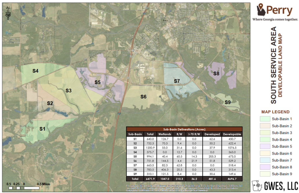299x193 pixels.
Task: Click the S4 label on the map
Action: [35, 71]
